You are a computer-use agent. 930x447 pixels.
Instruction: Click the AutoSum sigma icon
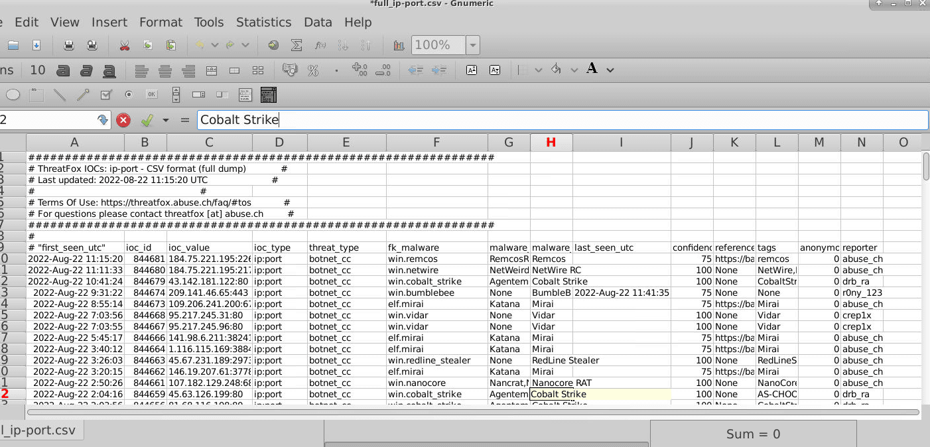(x=297, y=45)
